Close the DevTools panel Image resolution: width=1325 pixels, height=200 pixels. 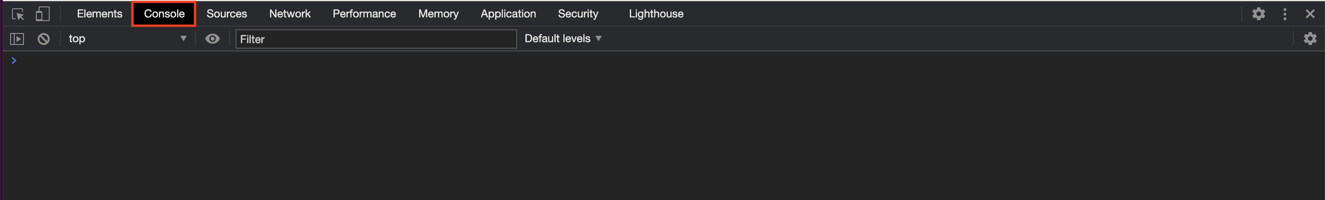[x=1309, y=14]
